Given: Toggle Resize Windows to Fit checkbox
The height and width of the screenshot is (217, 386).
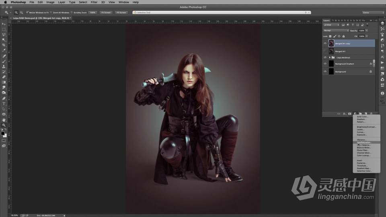Looking at the screenshot, I should pyautogui.click(x=27, y=12).
